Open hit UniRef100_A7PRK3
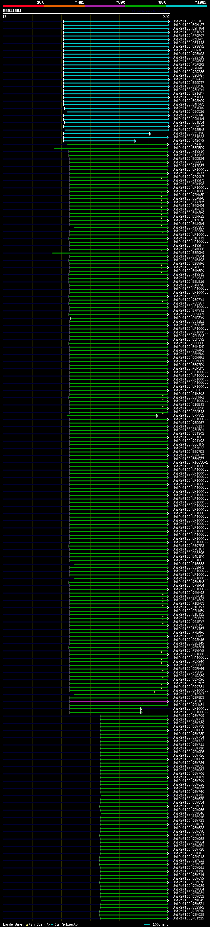This screenshot has height=927, width=210. [x=188, y=68]
